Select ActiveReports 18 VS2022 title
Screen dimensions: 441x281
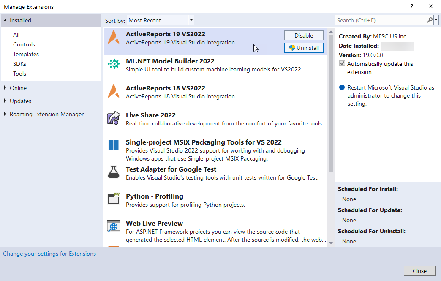[166, 88]
